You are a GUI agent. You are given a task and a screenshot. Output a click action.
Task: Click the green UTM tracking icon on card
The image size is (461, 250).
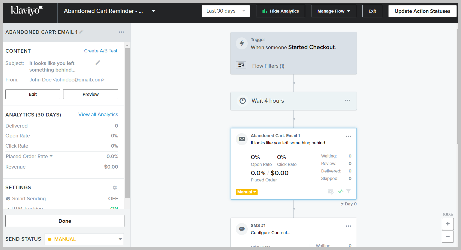tap(340, 191)
